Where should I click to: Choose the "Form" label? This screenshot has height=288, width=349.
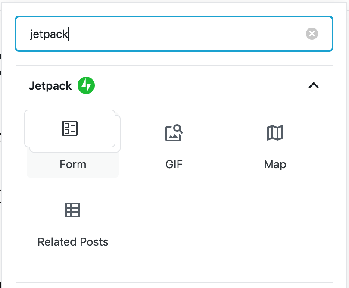coord(73,164)
